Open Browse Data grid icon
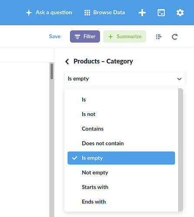 [x=87, y=13]
